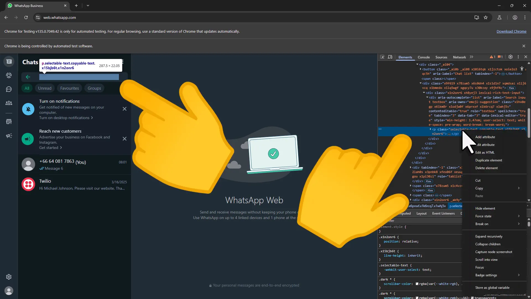Open the Chrome Labs flask icon
This screenshot has width=531, height=299.
click(499, 17)
